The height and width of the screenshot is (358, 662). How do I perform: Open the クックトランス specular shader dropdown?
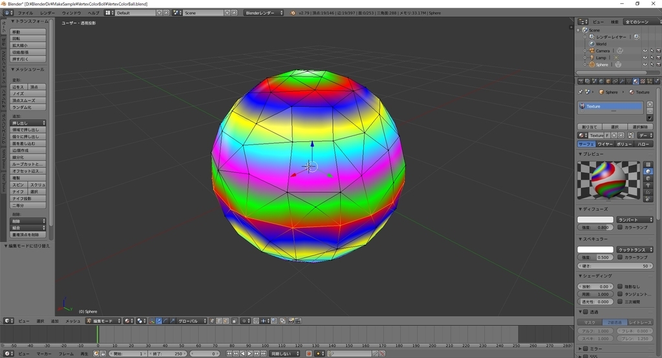(635, 250)
